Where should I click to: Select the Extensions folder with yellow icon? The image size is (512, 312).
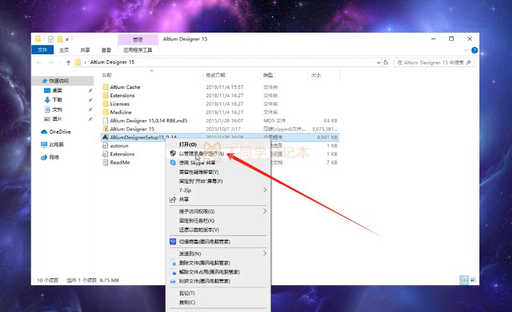(x=122, y=95)
